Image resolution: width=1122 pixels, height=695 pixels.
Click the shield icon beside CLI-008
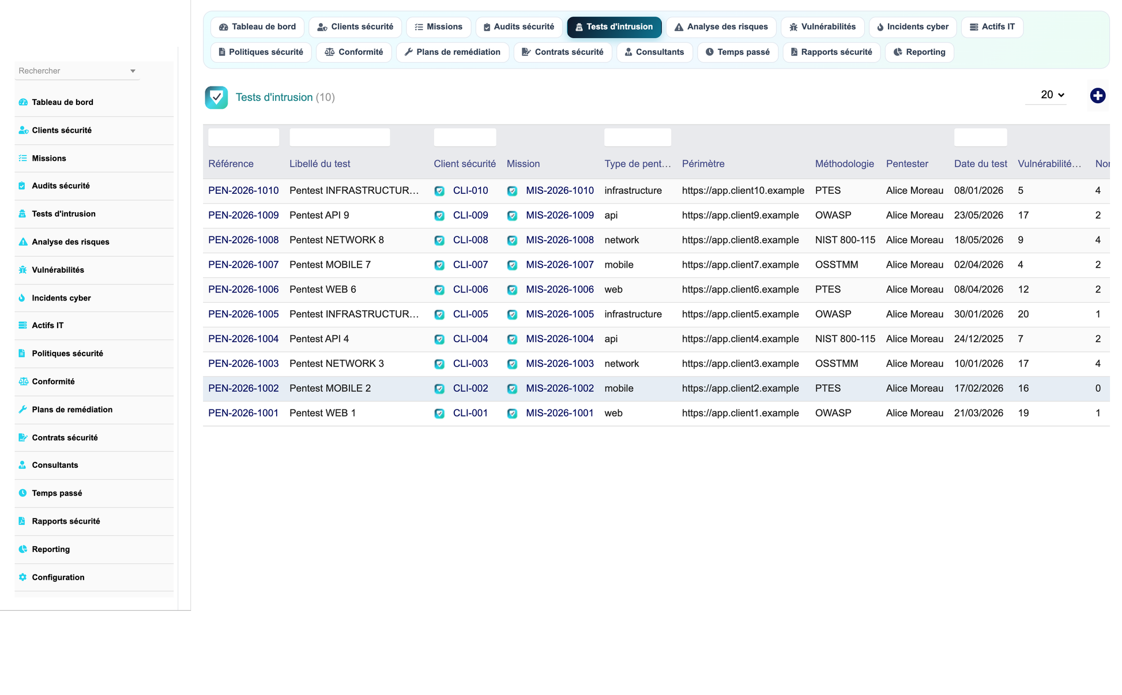[x=439, y=241]
